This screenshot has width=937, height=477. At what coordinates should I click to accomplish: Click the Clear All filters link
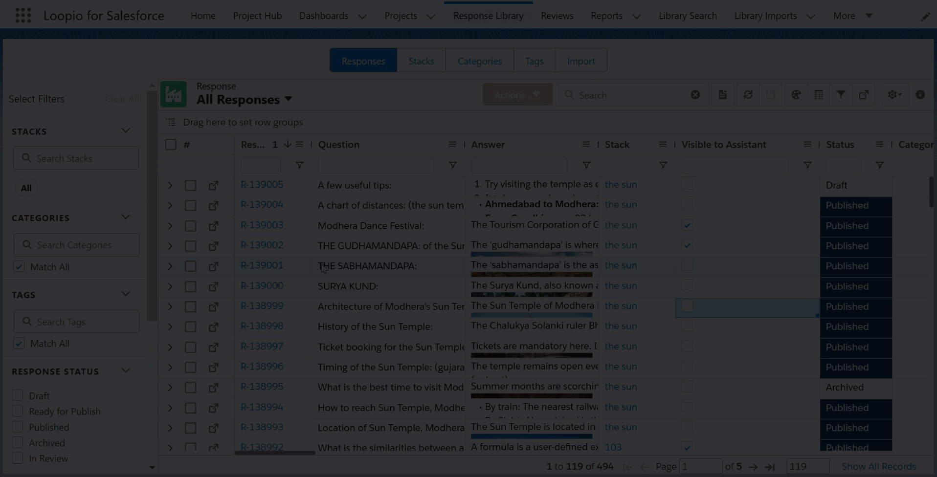click(122, 99)
